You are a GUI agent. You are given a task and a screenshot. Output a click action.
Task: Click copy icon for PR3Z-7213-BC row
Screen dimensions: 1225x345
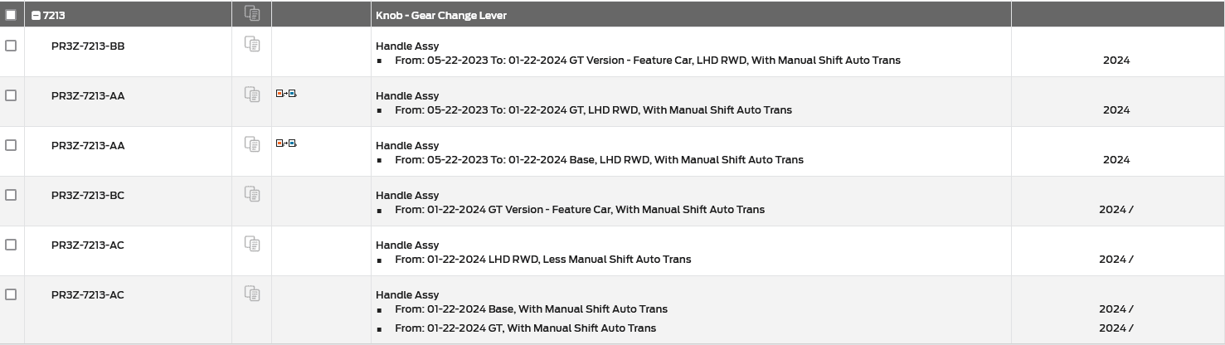[x=252, y=194]
